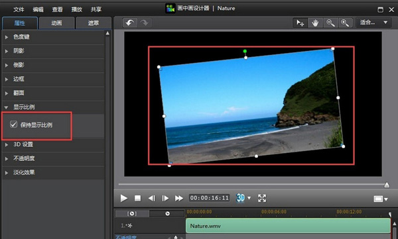Image resolution: width=398 pixels, height=239 pixels.
Task: Click the timeline vertical scrollbar up arrow
Action: tap(395, 224)
